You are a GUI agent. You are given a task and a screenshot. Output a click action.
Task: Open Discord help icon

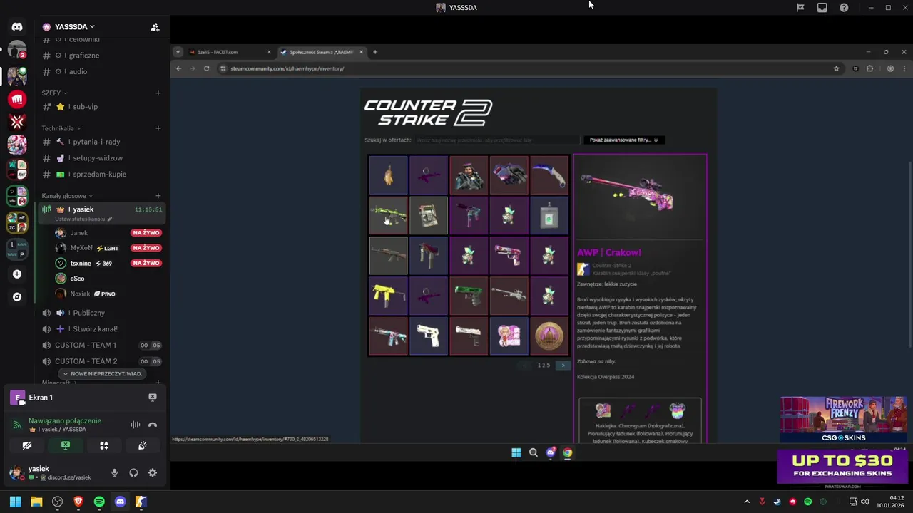point(844,7)
